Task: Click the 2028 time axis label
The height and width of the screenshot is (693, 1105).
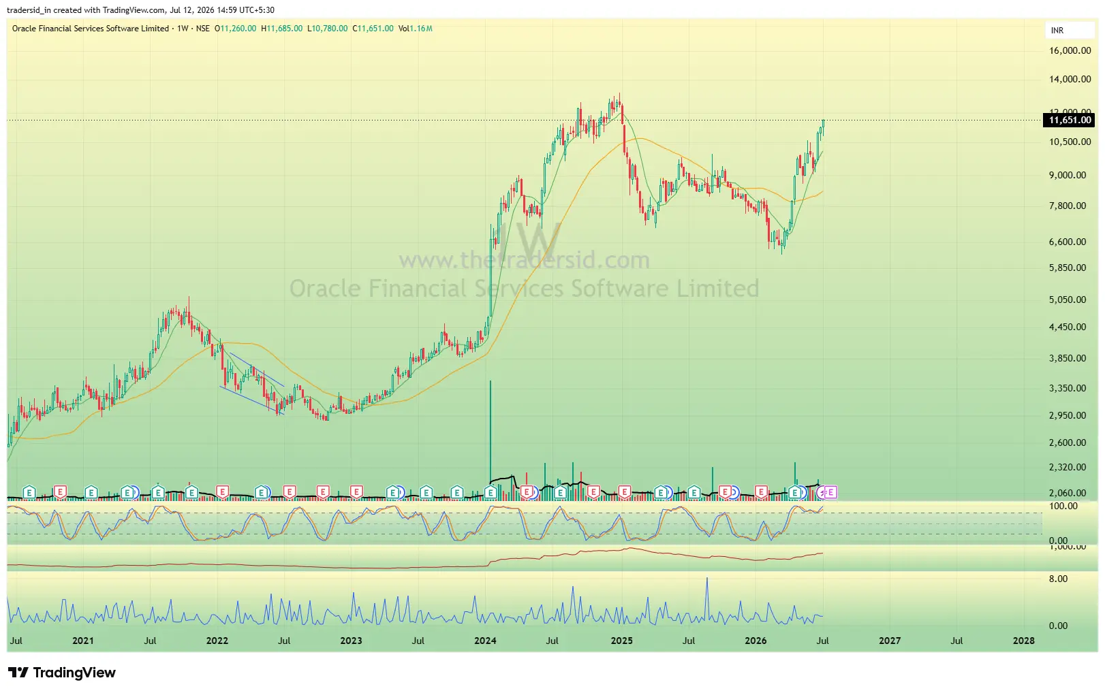Action: (1024, 641)
